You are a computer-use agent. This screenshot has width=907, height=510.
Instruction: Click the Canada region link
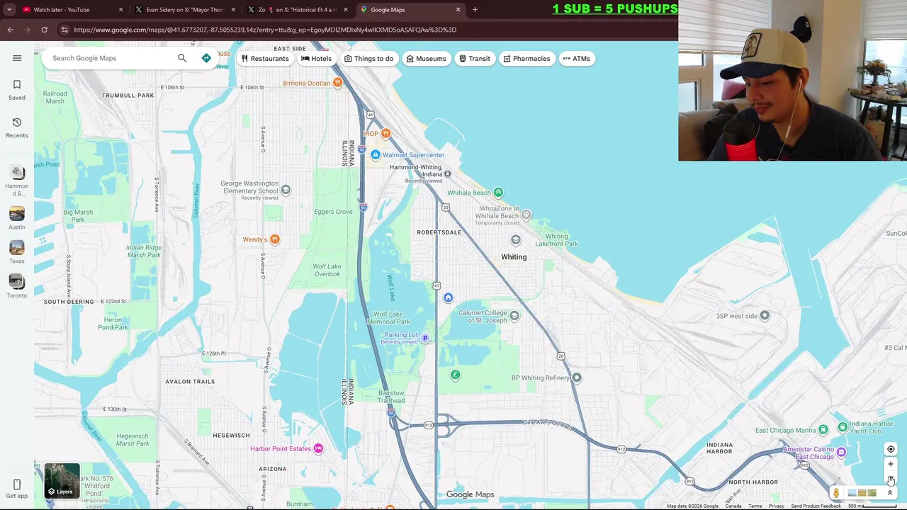(733, 506)
